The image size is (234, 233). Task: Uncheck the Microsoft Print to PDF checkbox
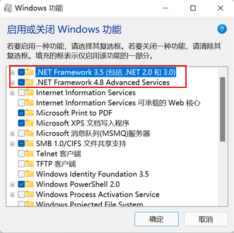coord(22,113)
